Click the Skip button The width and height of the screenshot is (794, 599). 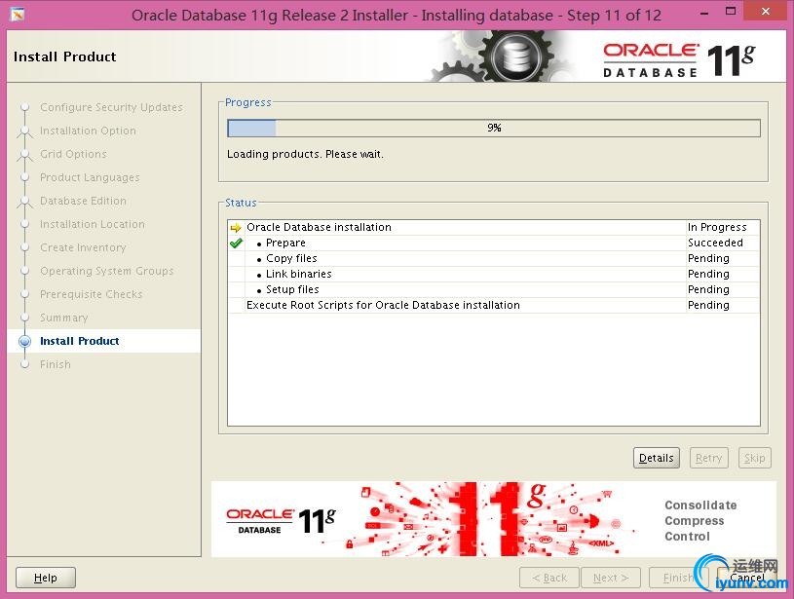click(754, 458)
